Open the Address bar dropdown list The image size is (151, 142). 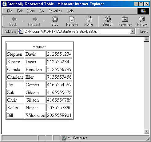pos(133,31)
